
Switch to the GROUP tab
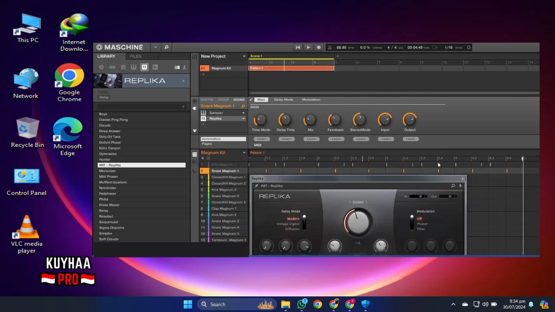223,100
